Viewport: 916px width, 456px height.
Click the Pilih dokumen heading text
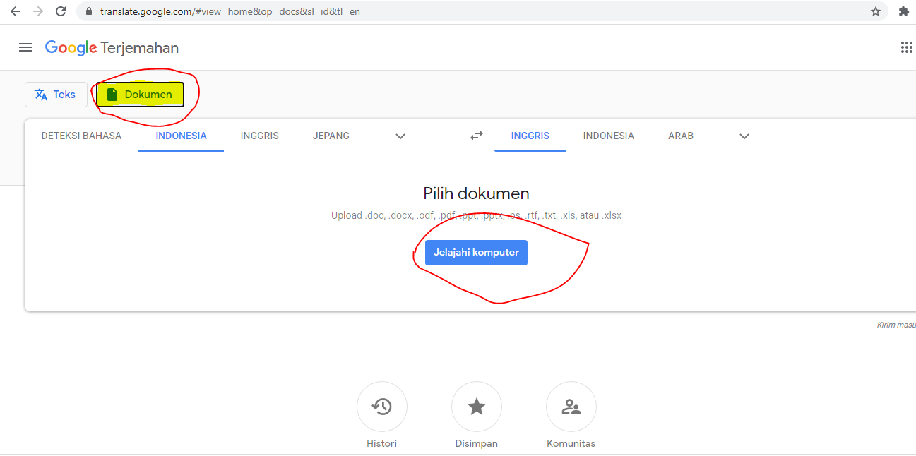(x=476, y=193)
